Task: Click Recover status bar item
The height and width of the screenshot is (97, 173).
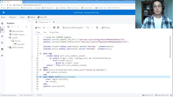Action: click(x=148, y=95)
